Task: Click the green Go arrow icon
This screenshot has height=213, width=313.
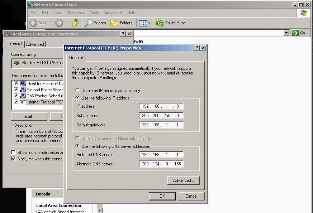Action: pyautogui.click(x=295, y=33)
